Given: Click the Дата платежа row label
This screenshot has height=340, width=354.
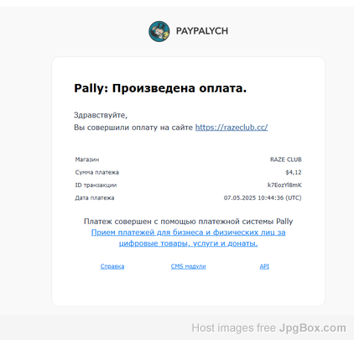Looking at the screenshot, I should click(95, 198).
